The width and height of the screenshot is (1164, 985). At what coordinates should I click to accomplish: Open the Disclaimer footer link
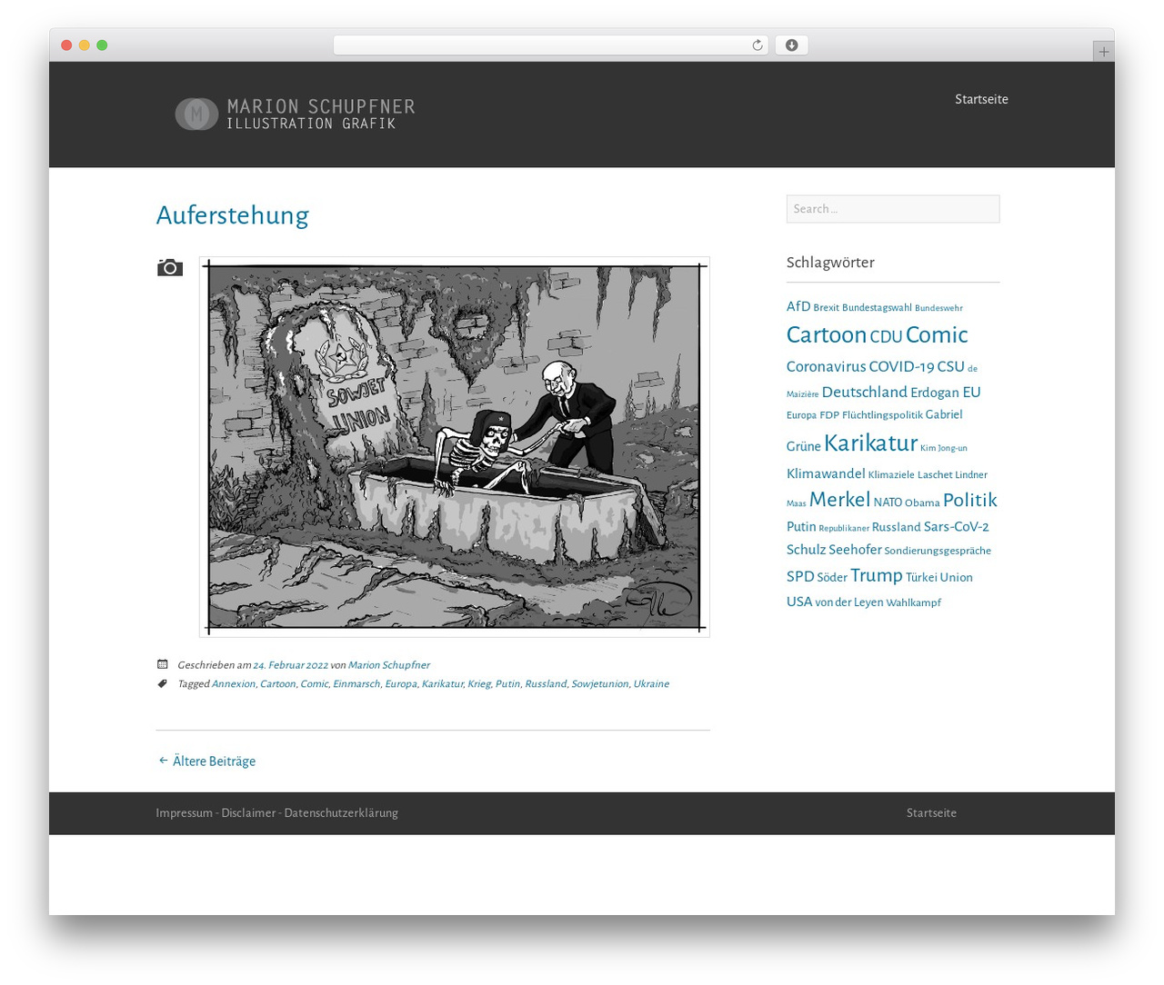(248, 813)
